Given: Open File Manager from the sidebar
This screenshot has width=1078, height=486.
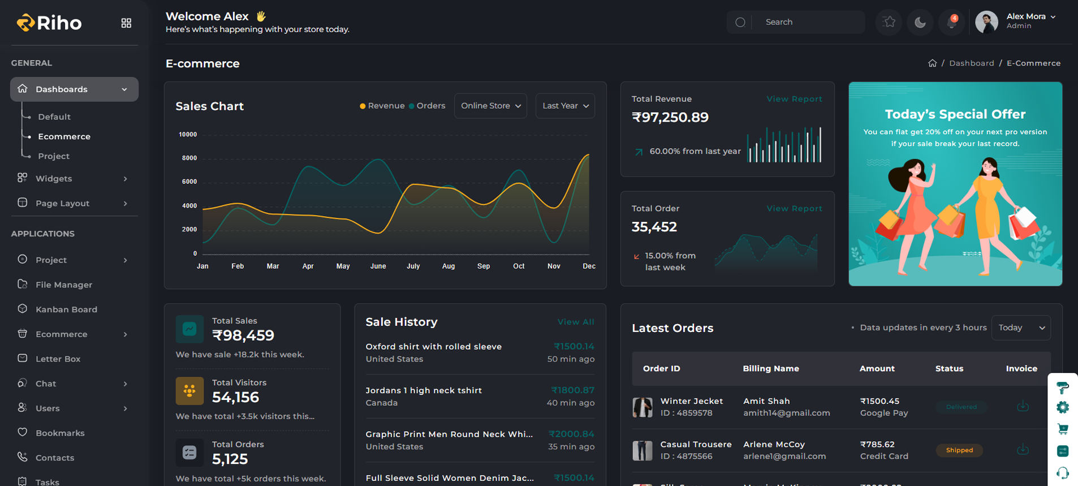Looking at the screenshot, I should tap(63, 285).
